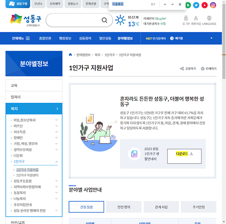Click the find-in-page text field

[130, 4]
